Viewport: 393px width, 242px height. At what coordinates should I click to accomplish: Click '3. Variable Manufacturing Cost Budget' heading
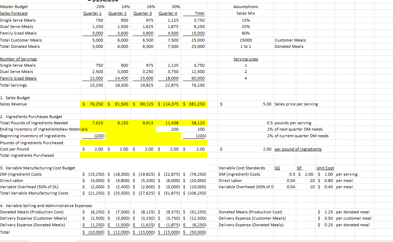pos(38,168)
